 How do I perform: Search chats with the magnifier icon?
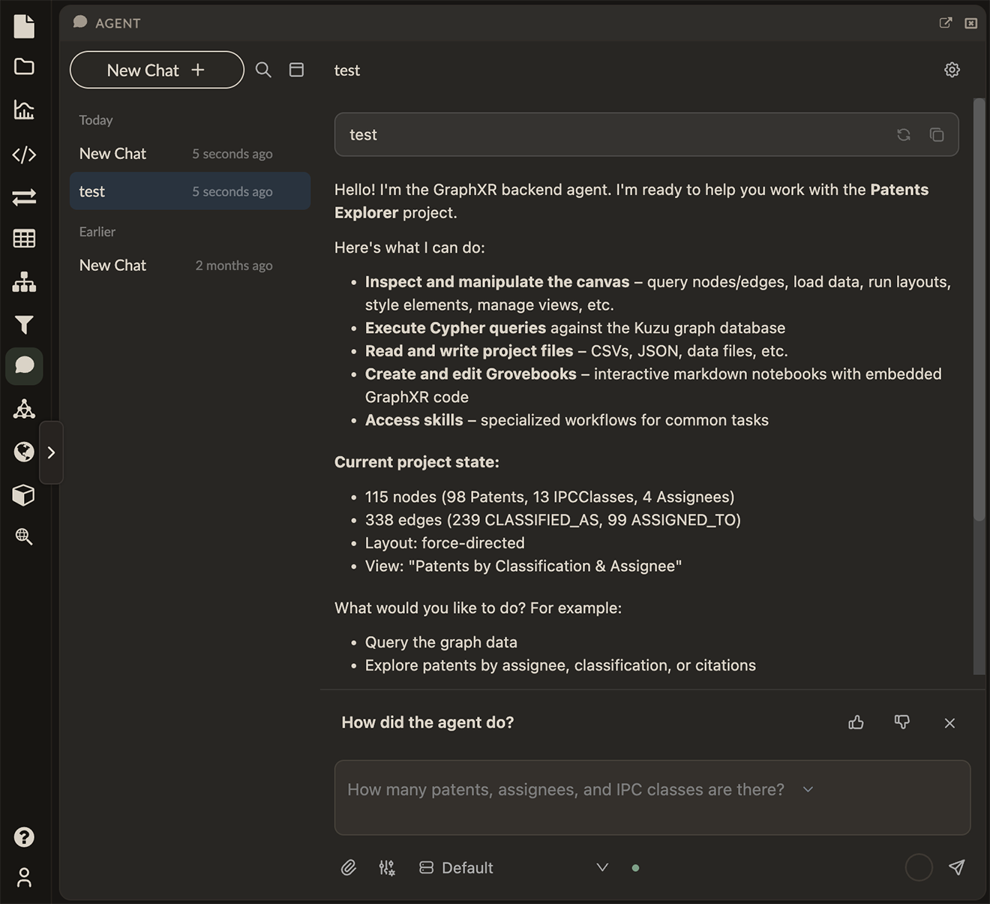pos(263,70)
